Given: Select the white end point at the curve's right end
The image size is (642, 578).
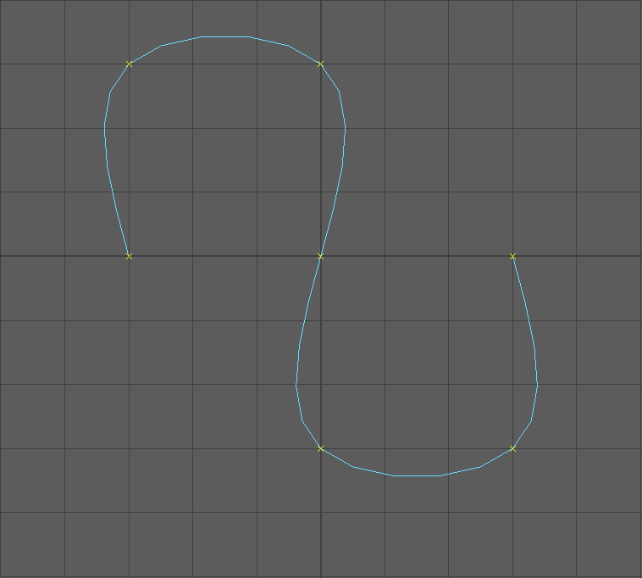Looking at the screenshot, I should point(512,256).
